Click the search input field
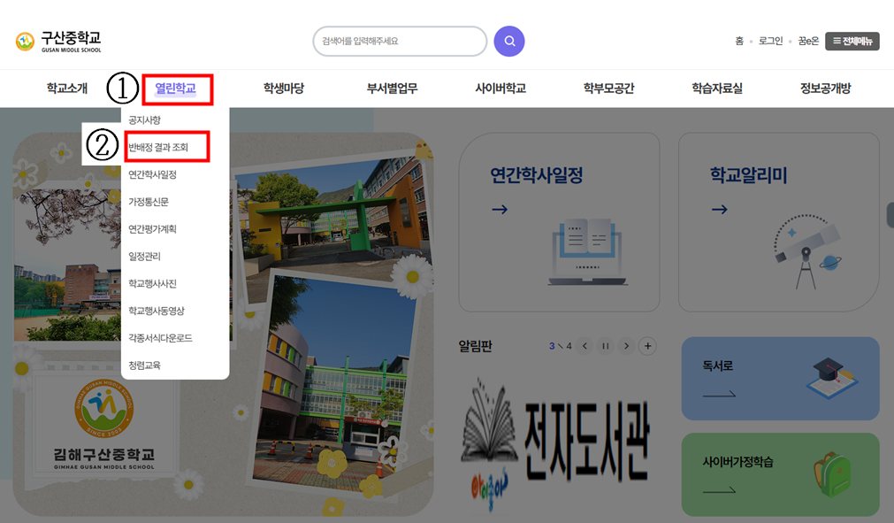 pos(399,41)
